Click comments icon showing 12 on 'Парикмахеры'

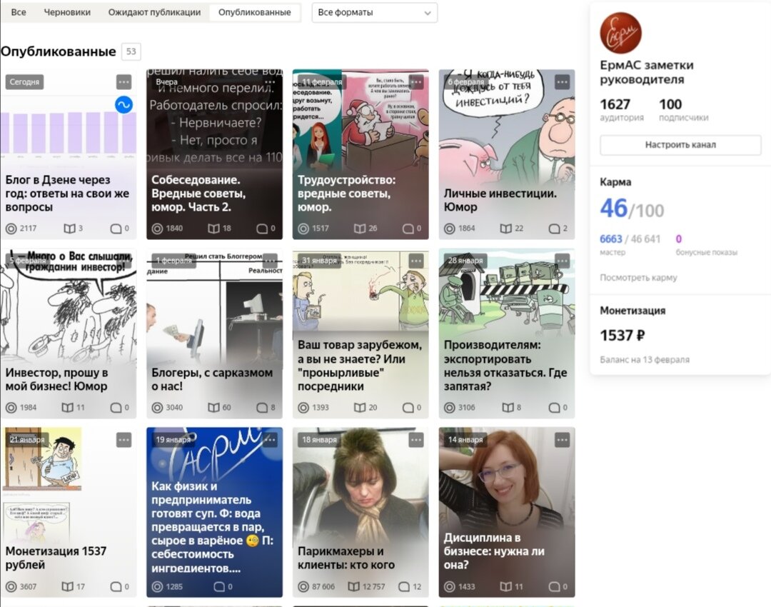(404, 586)
